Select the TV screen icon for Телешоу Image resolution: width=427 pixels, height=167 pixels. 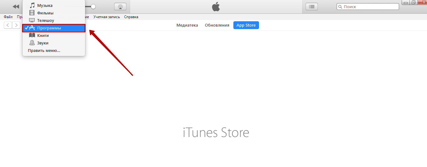(32, 20)
